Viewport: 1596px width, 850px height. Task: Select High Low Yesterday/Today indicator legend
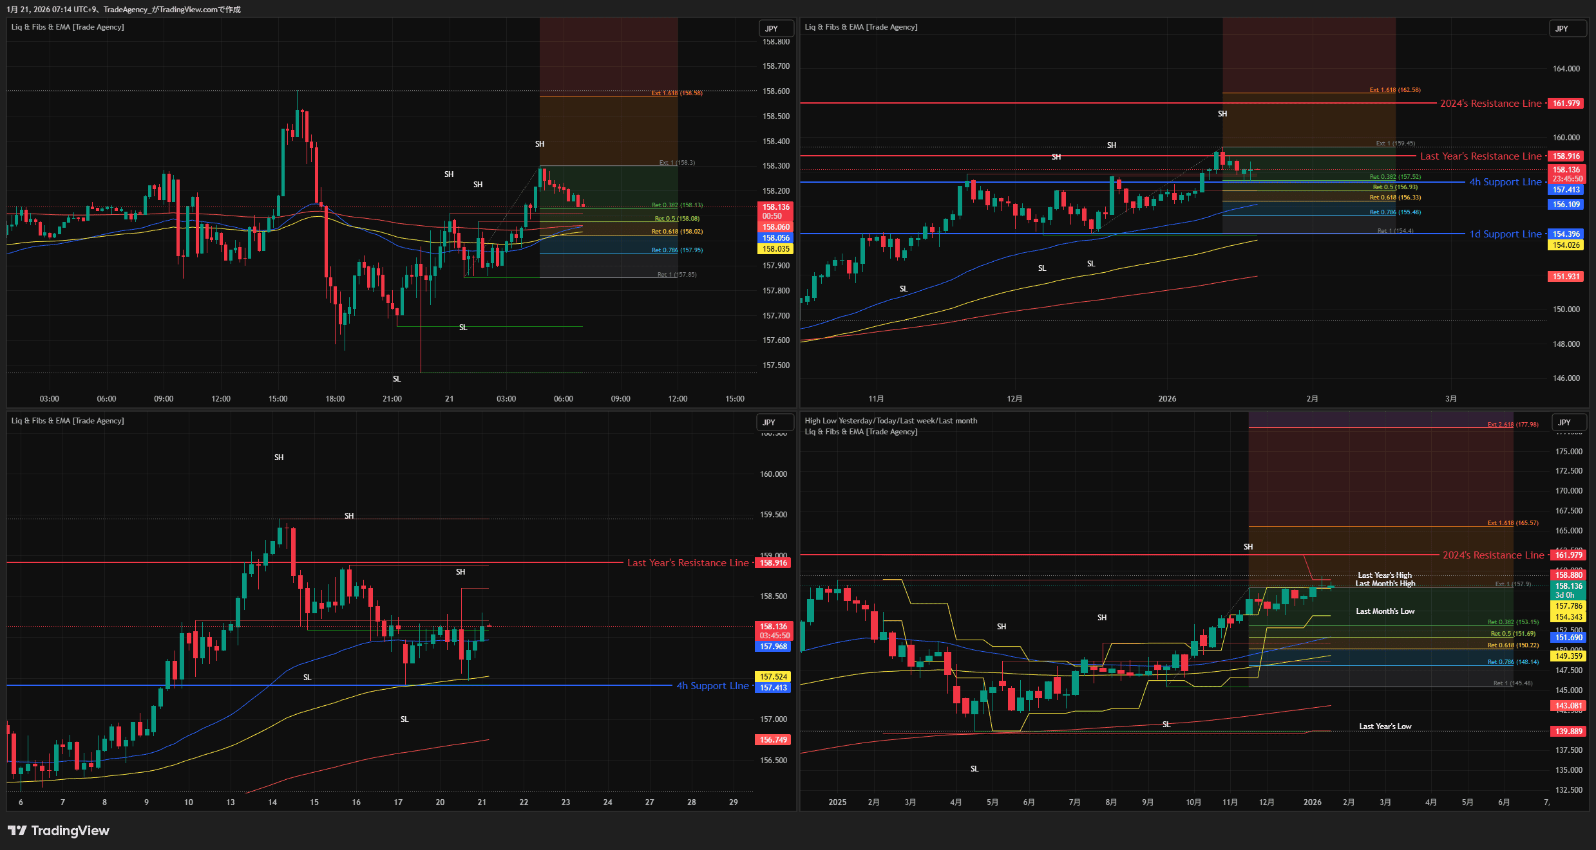coord(891,421)
